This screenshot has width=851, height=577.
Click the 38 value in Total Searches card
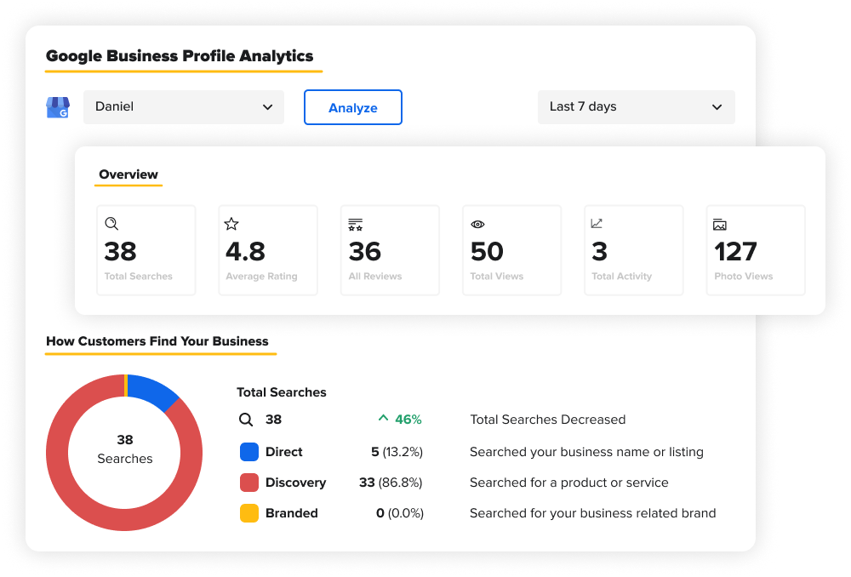(121, 251)
